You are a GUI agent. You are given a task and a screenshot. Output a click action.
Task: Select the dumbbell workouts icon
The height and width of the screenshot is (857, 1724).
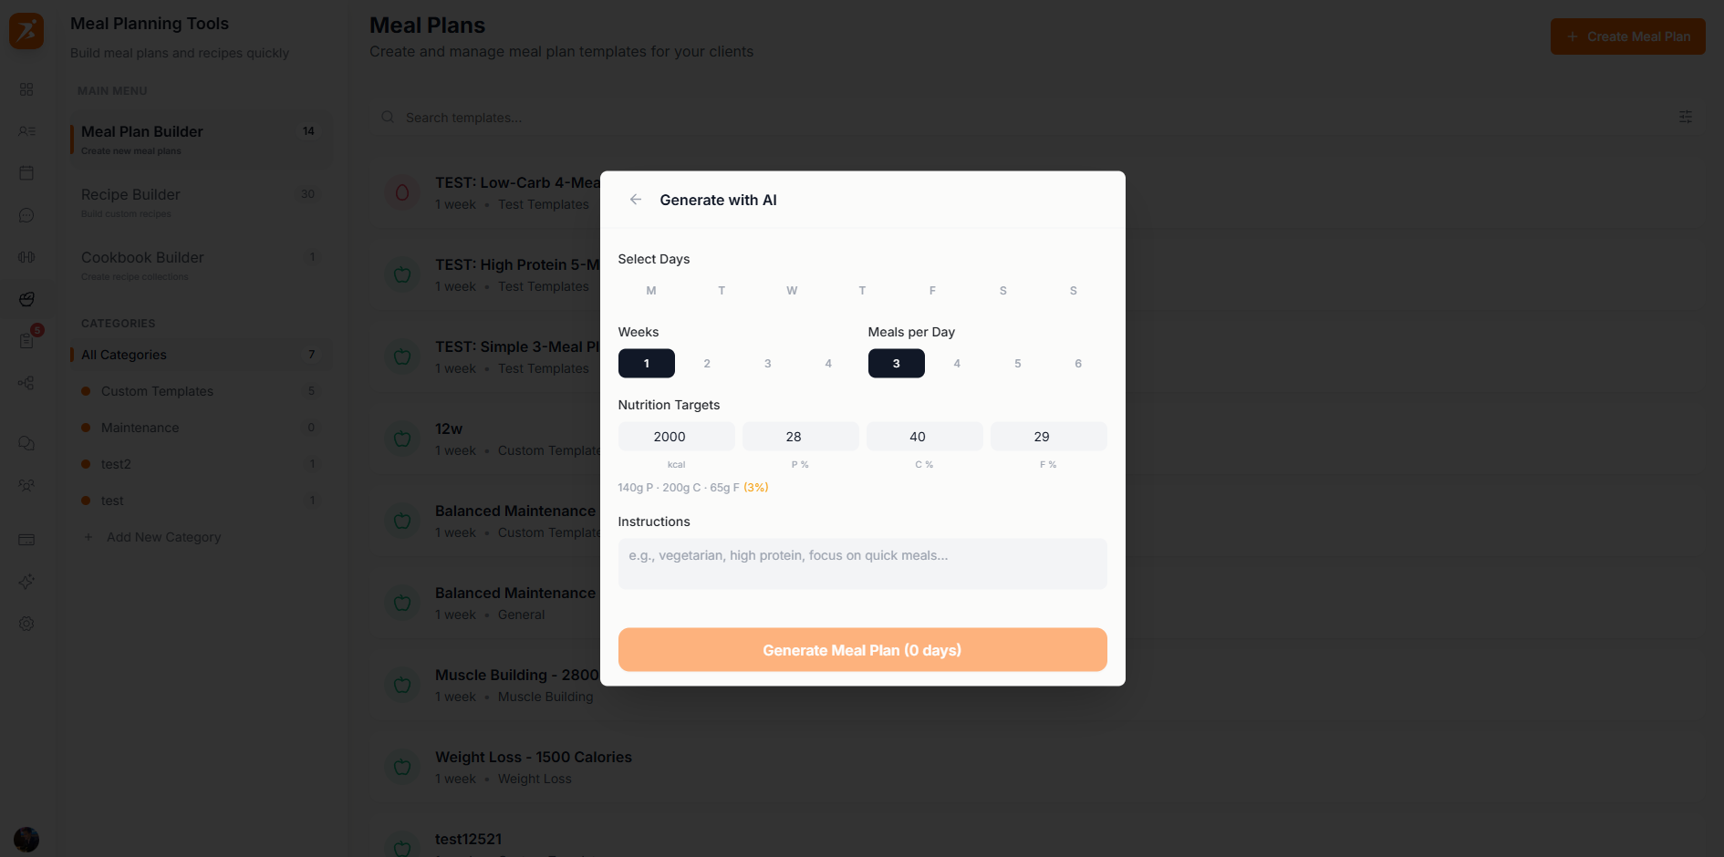(x=26, y=256)
